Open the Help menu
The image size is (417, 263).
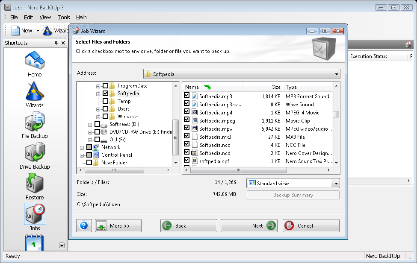pos(81,17)
